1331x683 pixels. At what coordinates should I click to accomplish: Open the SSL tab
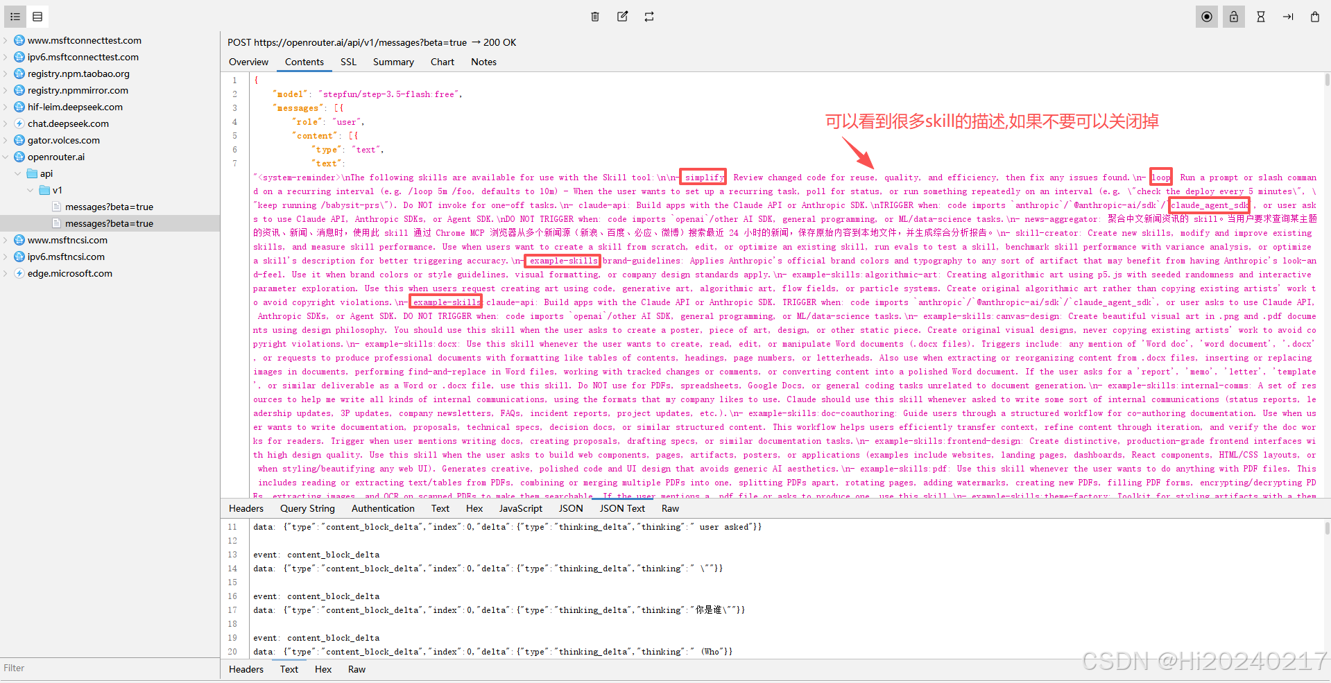coord(348,62)
